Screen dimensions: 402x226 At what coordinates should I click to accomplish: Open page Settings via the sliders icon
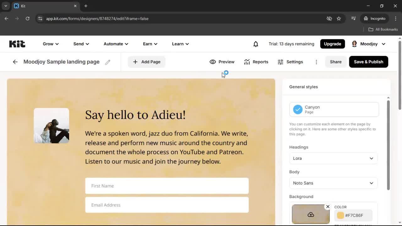tap(280, 62)
